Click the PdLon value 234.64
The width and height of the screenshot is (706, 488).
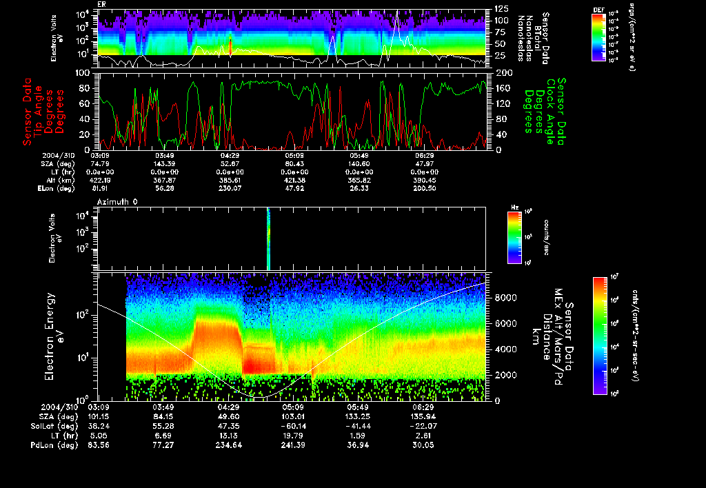(x=229, y=445)
